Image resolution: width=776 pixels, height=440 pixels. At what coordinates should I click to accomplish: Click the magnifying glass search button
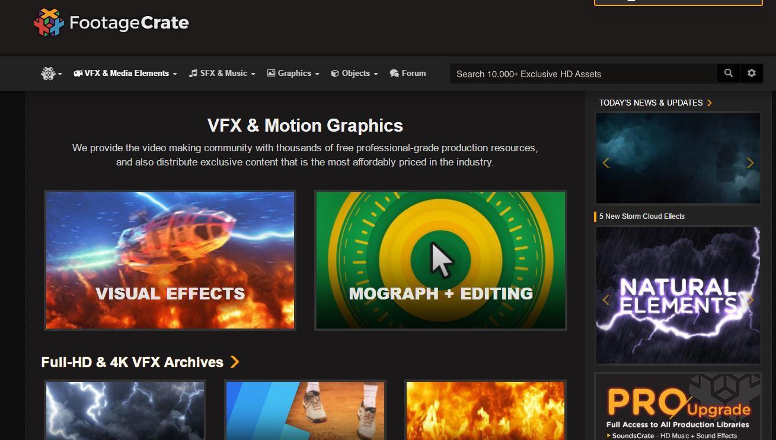coord(729,74)
